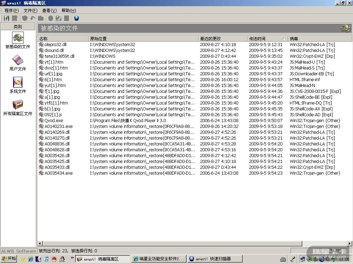Expand hidden quick launch chevron
Image resolution: width=353 pixels, height=264 pixels.
click(72, 258)
